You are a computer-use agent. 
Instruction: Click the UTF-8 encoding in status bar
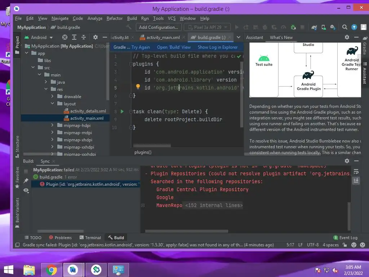tap(313, 245)
